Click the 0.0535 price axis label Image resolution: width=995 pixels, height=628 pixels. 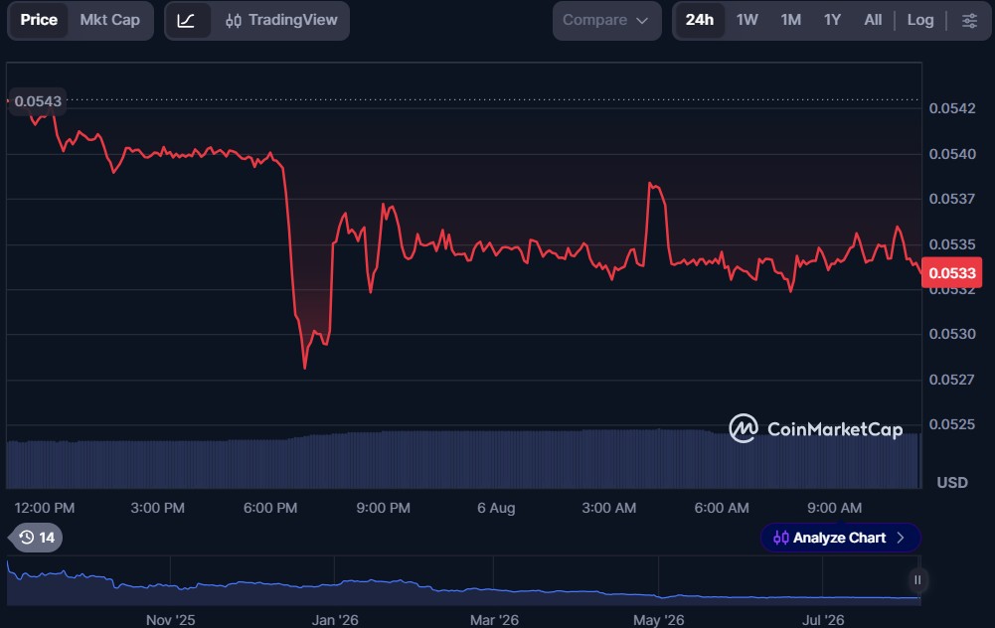click(952, 244)
